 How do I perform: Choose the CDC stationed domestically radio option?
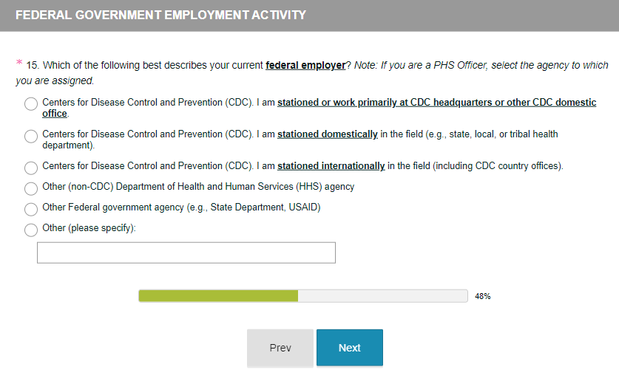31,136
